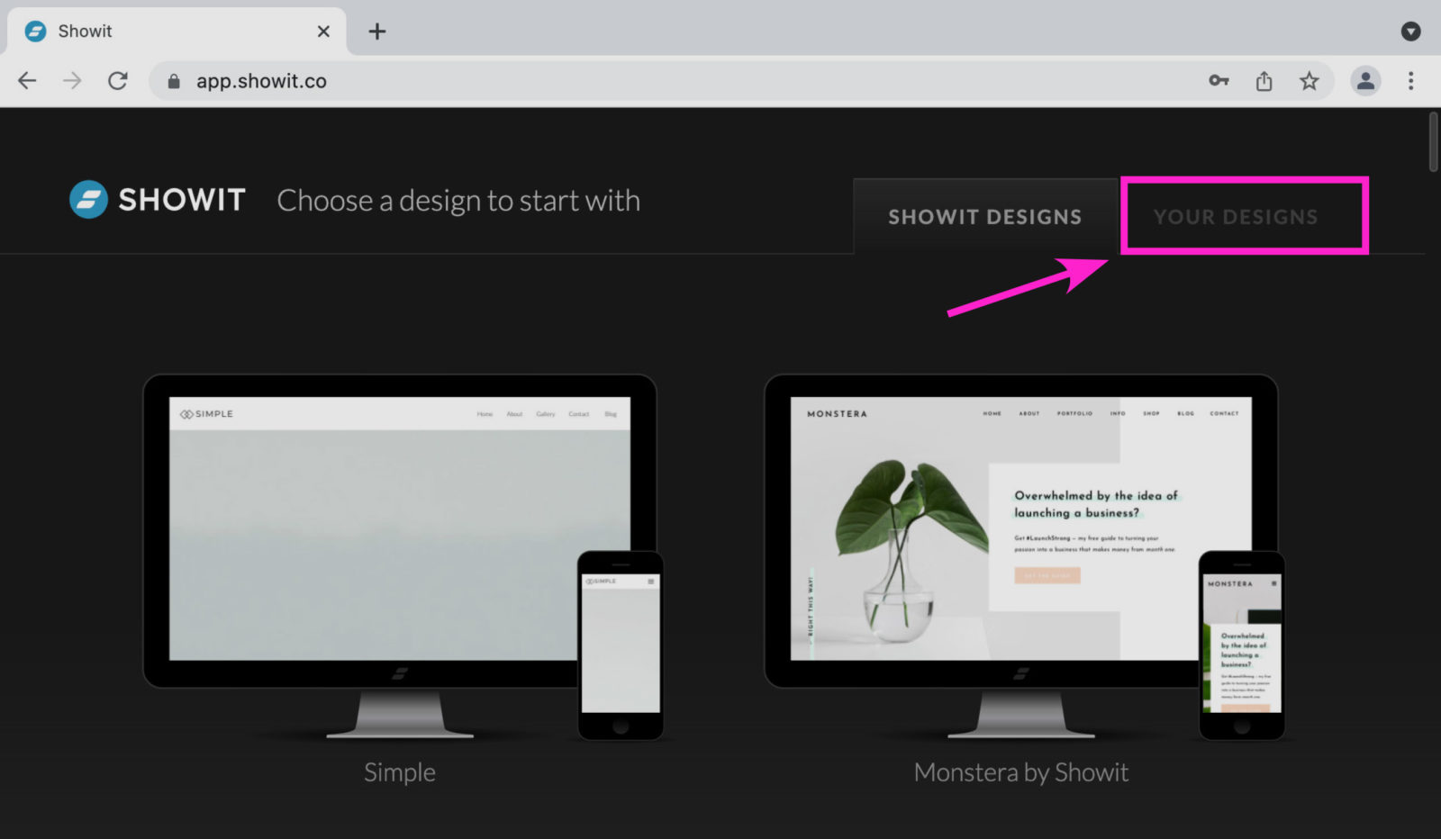Open the circular dropdown at top right

click(1409, 31)
